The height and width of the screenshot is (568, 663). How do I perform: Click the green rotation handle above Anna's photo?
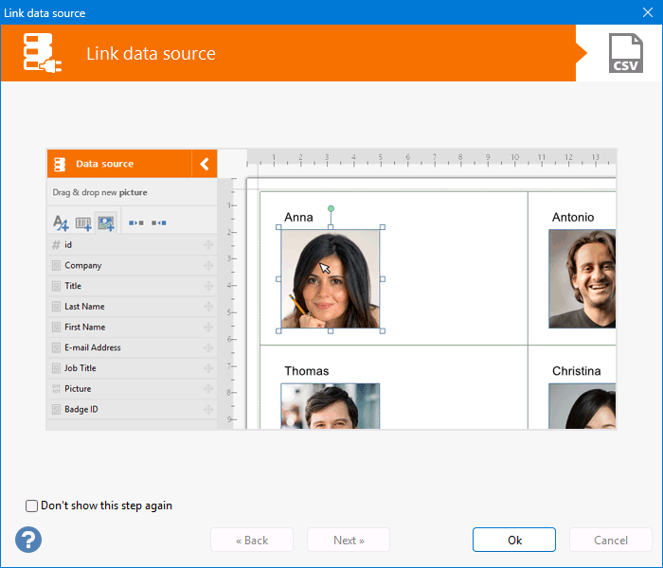(x=331, y=208)
